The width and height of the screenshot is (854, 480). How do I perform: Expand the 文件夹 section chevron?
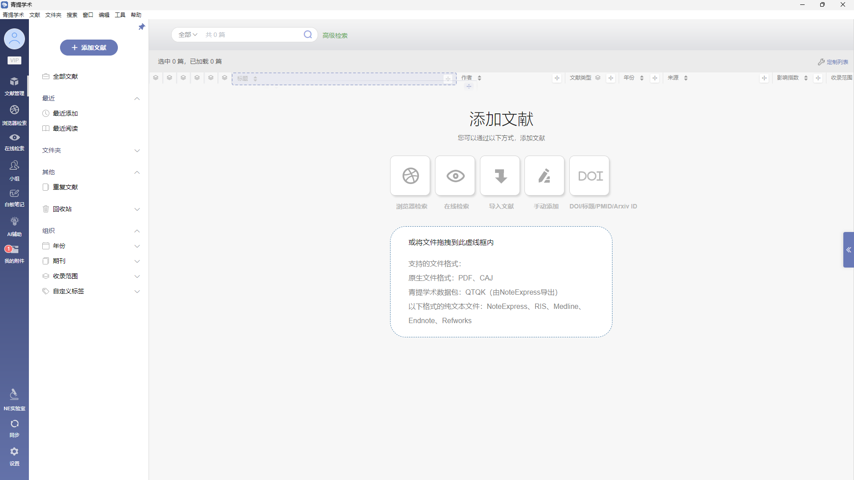[137, 151]
